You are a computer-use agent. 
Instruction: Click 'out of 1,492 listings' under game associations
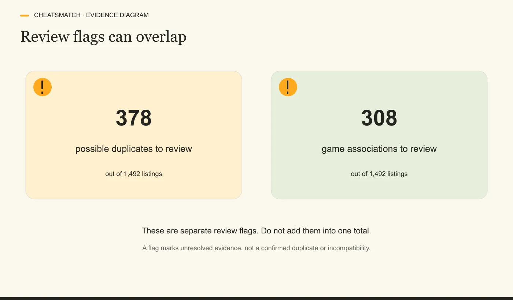click(379, 174)
